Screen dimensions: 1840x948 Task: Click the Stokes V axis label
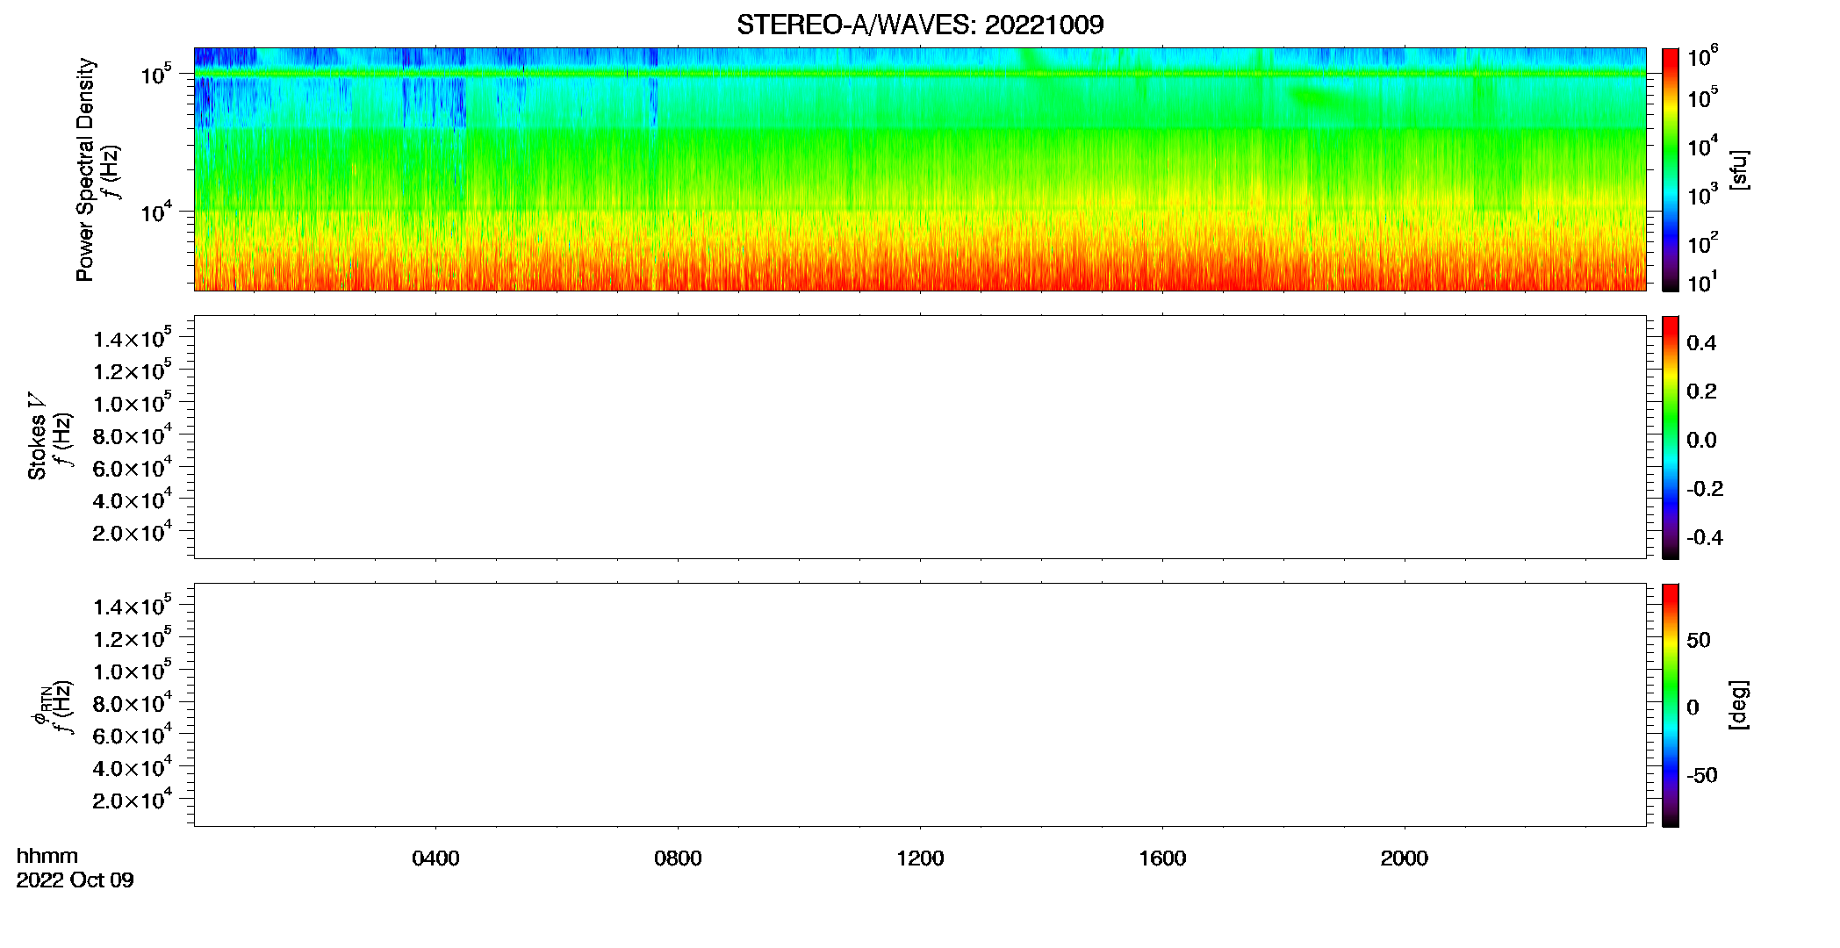(37, 436)
